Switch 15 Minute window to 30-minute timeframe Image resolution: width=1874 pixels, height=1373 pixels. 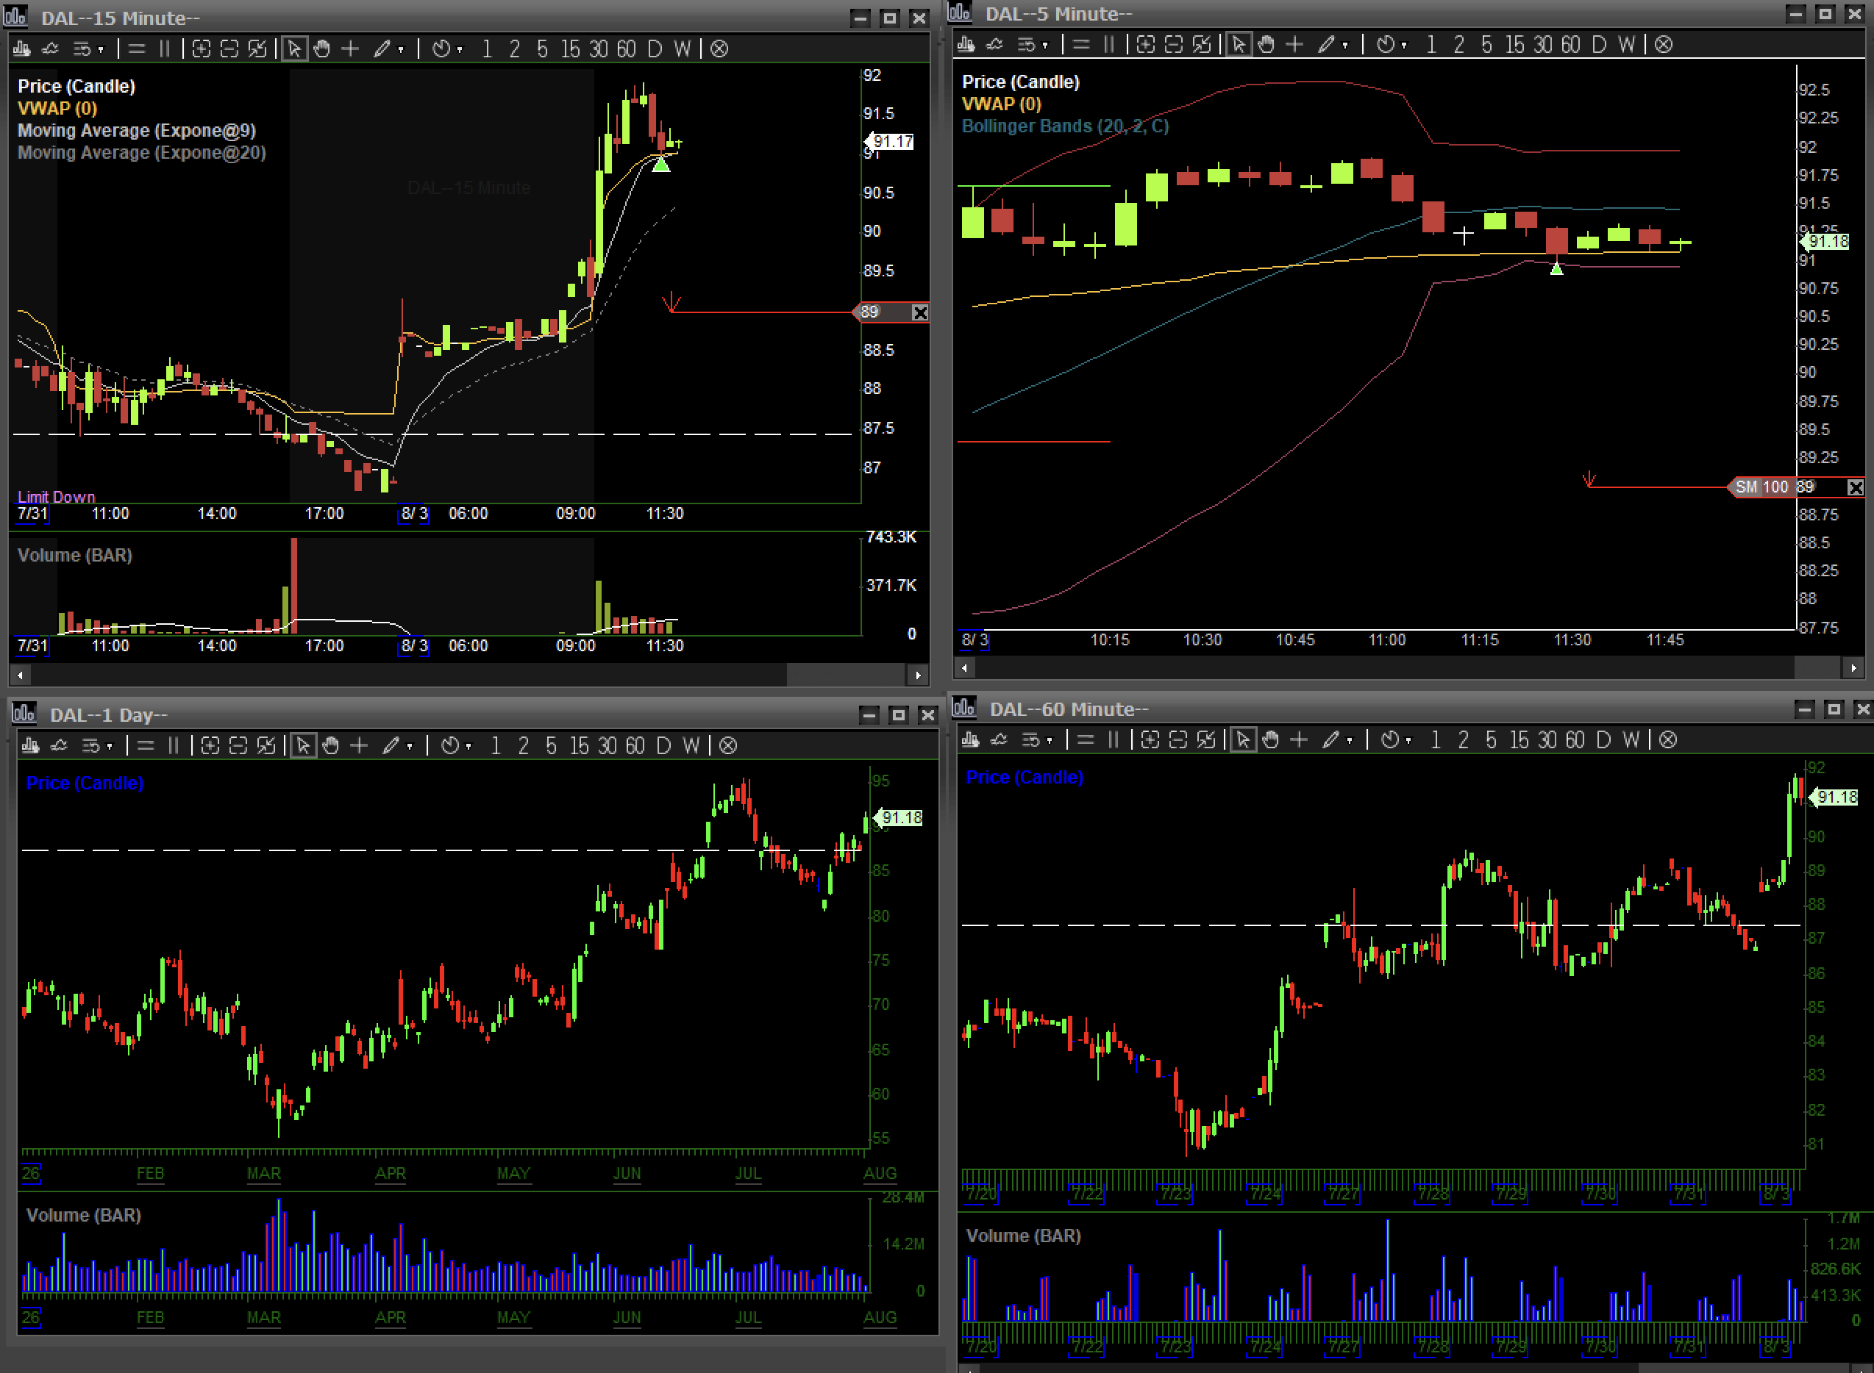599,49
